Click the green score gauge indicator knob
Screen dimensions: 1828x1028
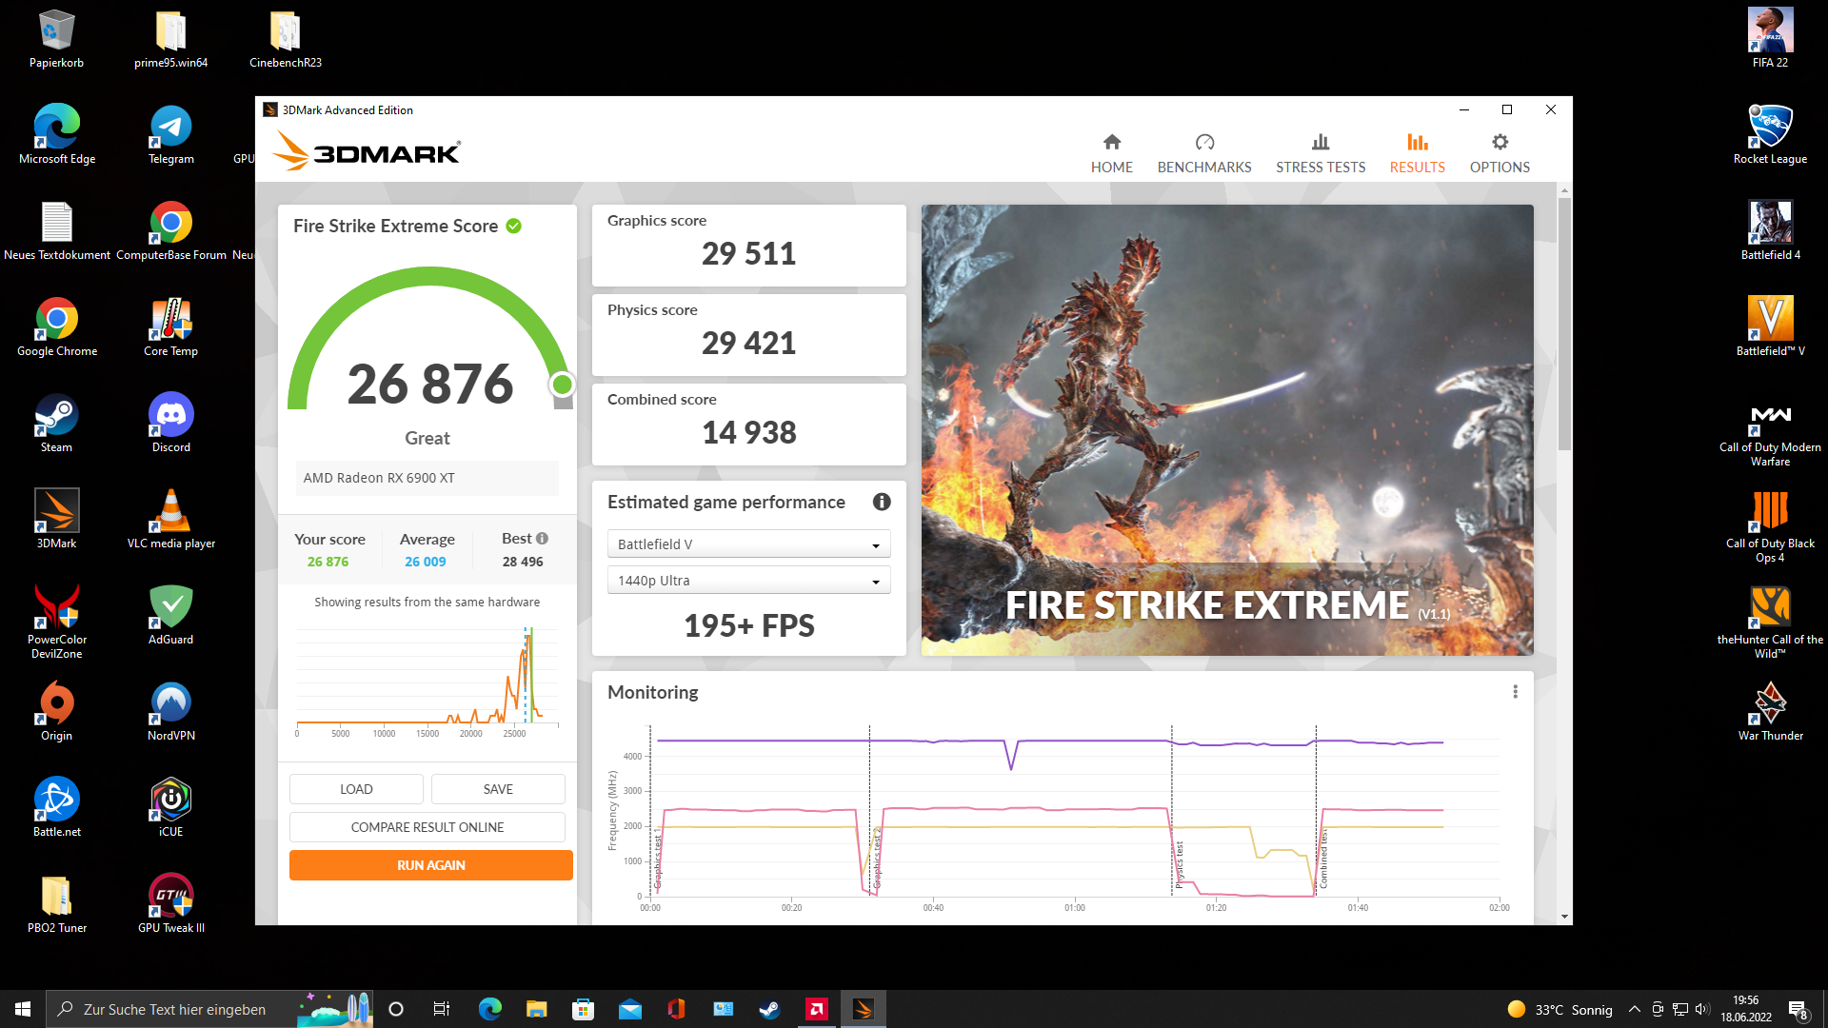pos(562,385)
